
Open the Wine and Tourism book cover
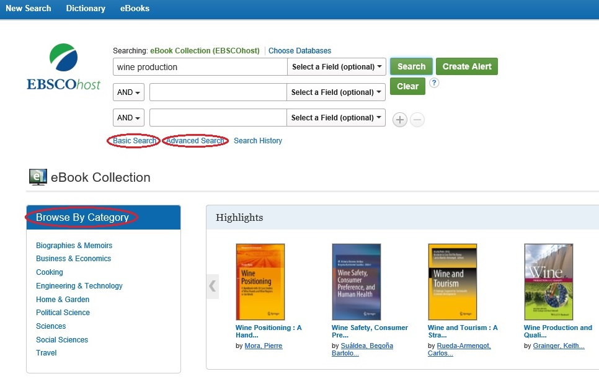point(453,282)
